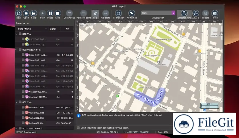Check the Cisco 802.11n checkbox with signal -66

tap(23, 55)
